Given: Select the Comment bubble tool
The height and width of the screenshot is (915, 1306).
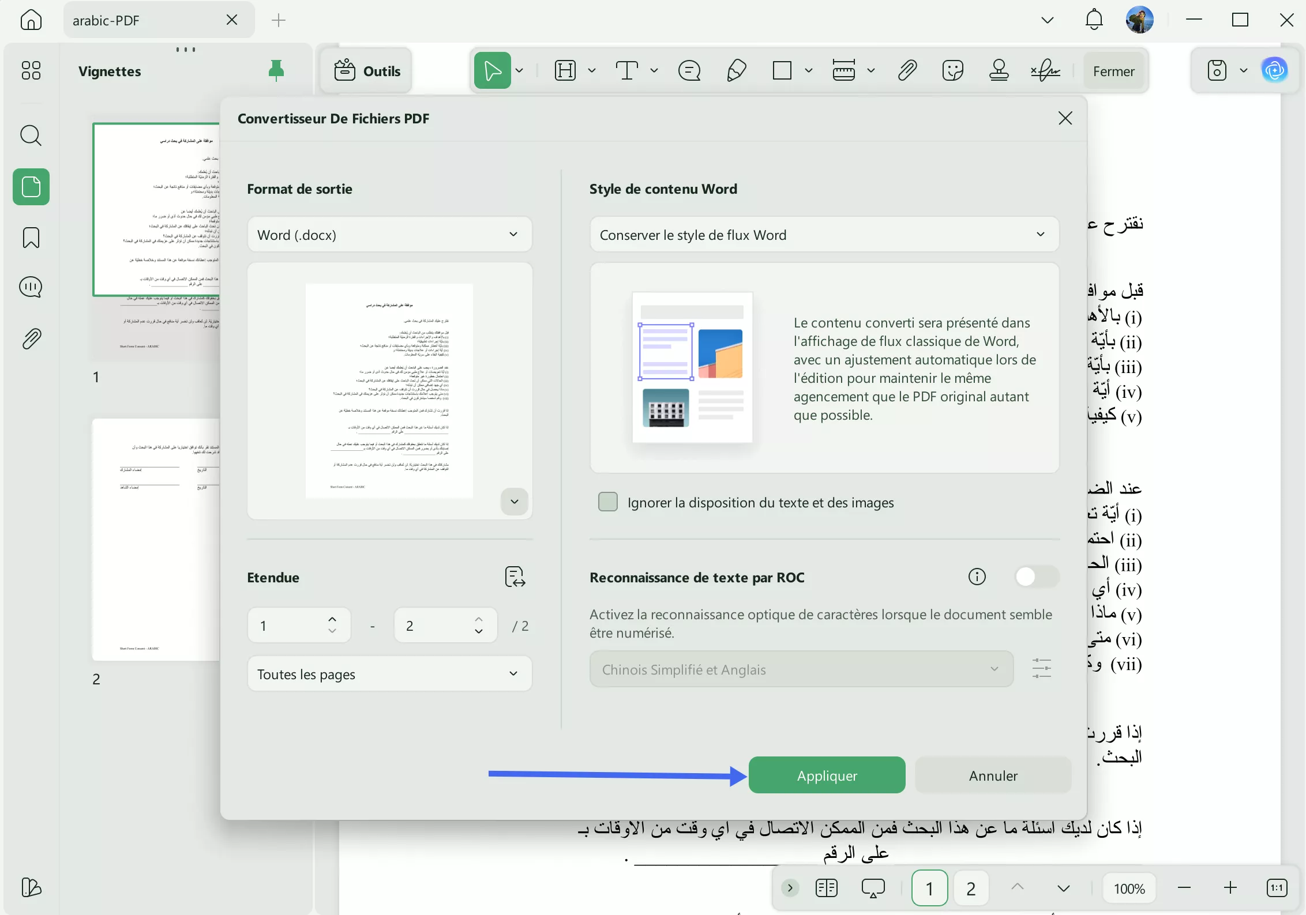Looking at the screenshot, I should click(690, 70).
